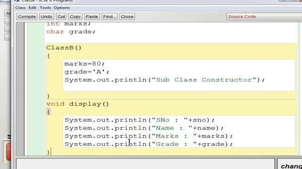Click the println "SNo : " line
The width and height of the screenshot is (302, 169).
(x=140, y=120)
